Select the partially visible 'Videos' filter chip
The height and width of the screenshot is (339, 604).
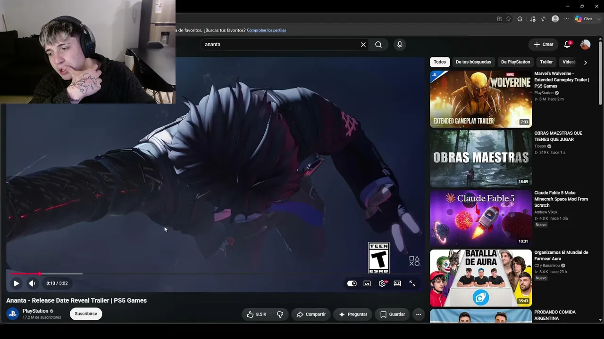point(568,62)
